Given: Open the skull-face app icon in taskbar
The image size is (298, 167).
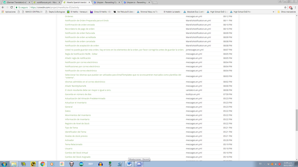Looking at the screenshot, I should click(71, 164).
